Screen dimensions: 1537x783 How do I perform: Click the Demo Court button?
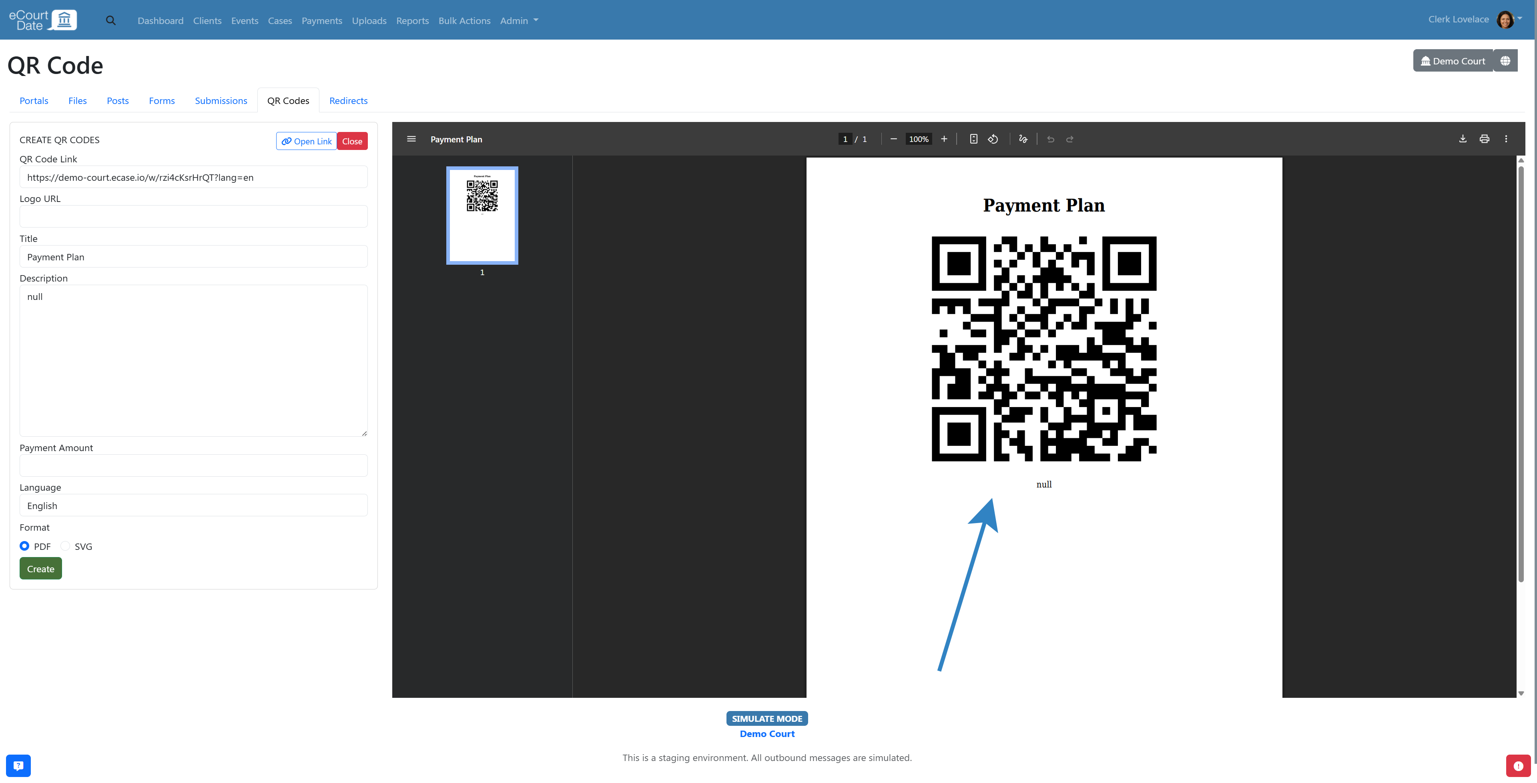coord(1453,61)
